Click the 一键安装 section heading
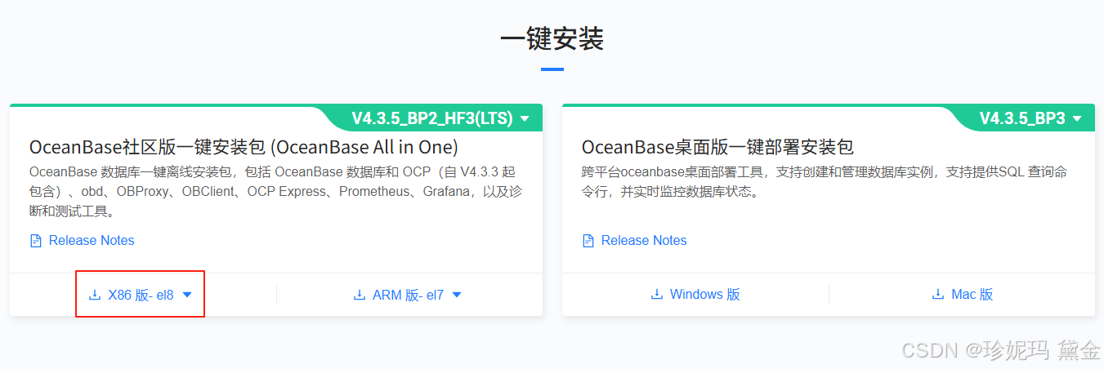Image resolution: width=1104 pixels, height=369 pixels. (x=552, y=38)
